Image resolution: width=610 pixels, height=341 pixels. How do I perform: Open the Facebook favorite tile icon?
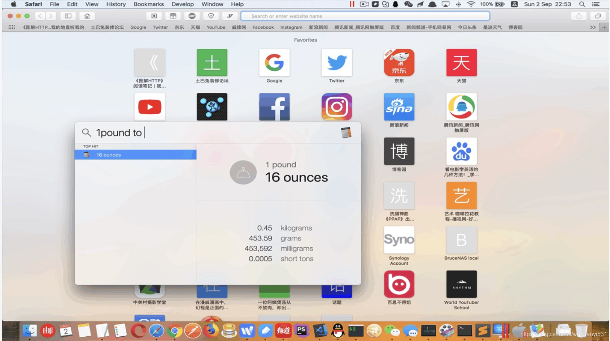[274, 107]
